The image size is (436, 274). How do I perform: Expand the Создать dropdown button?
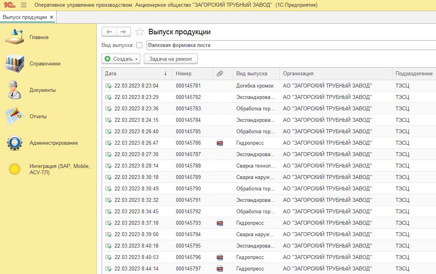121,59
